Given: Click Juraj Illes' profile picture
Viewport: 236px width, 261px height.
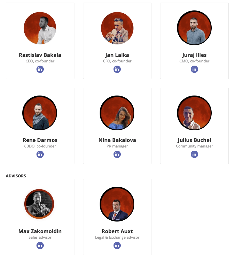Looking at the screenshot, I should [x=194, y=28].
